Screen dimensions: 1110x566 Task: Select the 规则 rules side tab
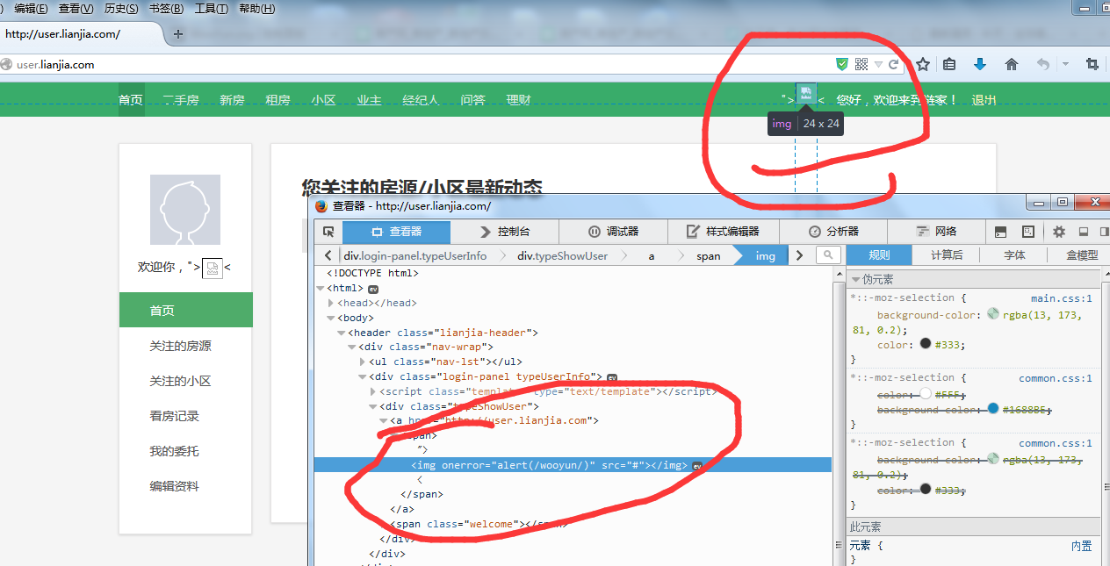[x=878, y=255]
